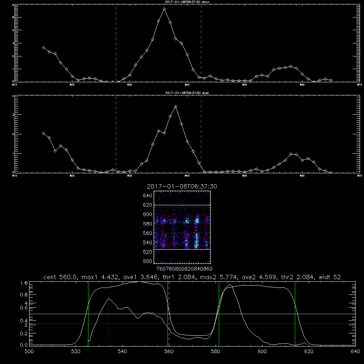Click x-axis label 600 of the bottom plot
The image size is (364, 364).
[x=262, y=352]
